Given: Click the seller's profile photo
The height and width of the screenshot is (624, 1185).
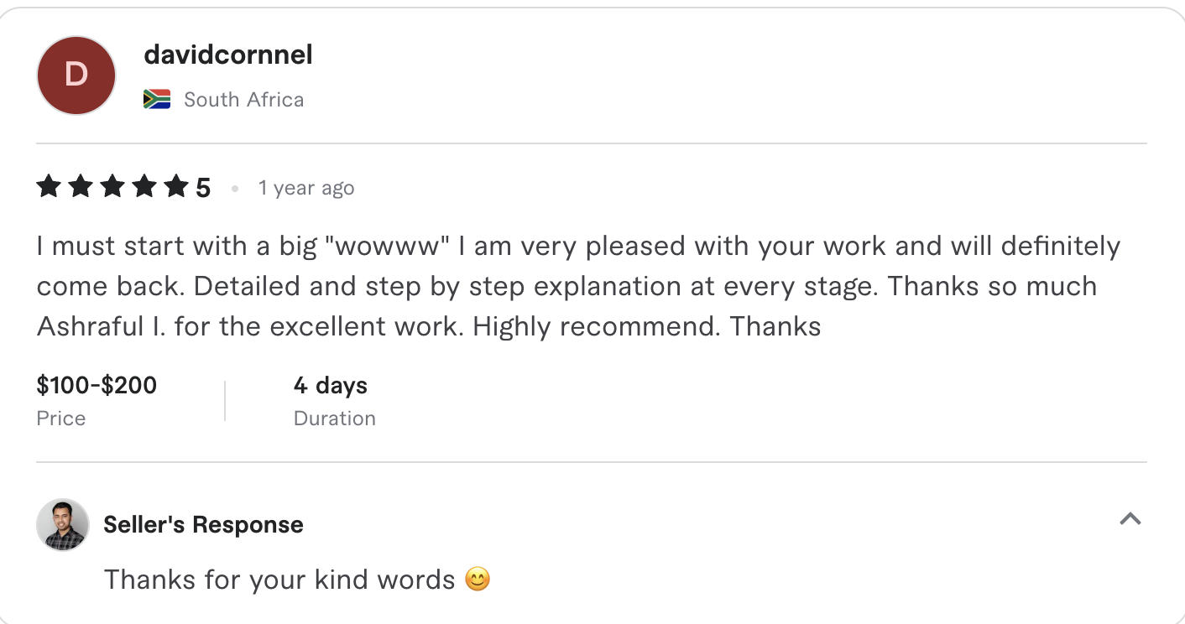Looking at the screenshot, I should 61,524.
